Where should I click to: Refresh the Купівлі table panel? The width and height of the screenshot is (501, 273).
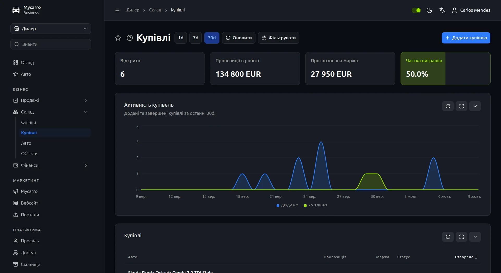point(448,237)
